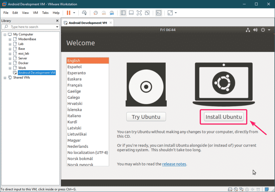Click the printer status bar icon

click(247, 189)
